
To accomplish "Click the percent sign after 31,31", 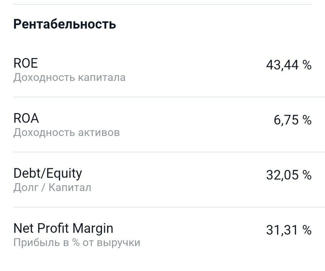I will [x=306, y=230].
